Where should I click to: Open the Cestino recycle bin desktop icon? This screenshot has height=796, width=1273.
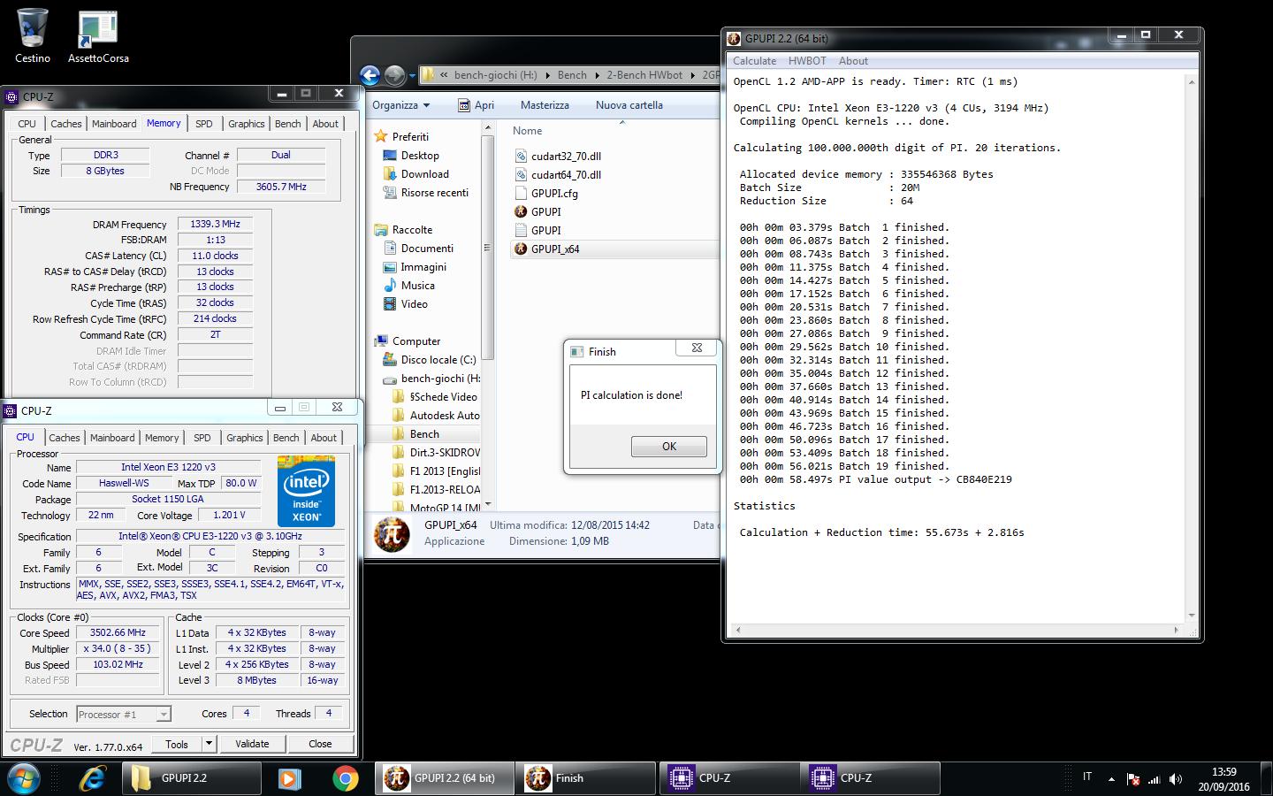(x=32, y=36)
